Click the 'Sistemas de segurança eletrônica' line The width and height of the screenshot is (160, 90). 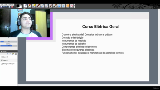tap(78, 50)
